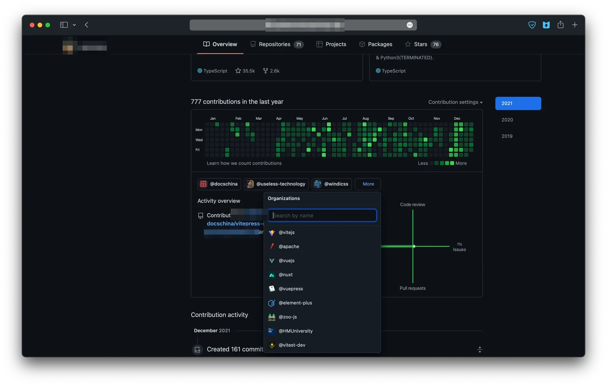Image resolution: width=607 pixels, height=386 pixels.
Task: Choose @vuejs from organizations list
Action: coord(322,260)
